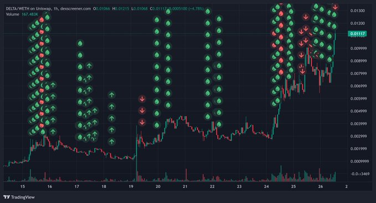Screen dimensions: 376x203
Task: Click date 18 on the time axis
Action: coord(104,186)
